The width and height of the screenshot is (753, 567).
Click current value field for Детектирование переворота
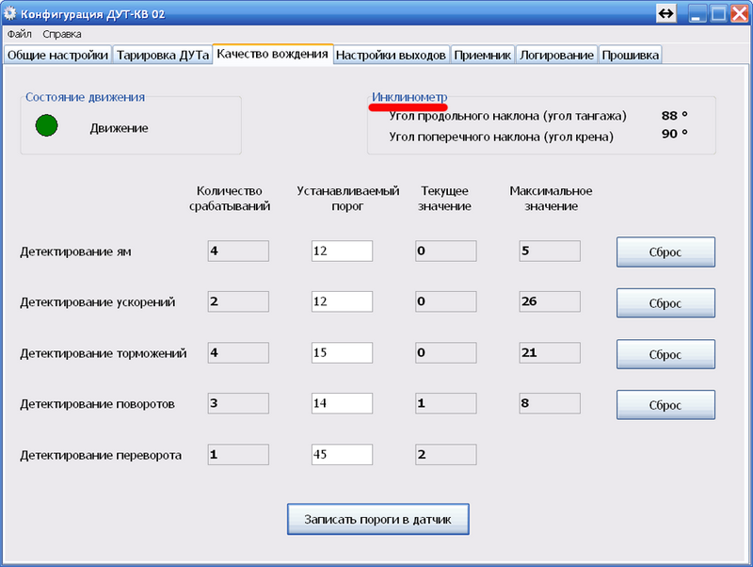point(445,455)
